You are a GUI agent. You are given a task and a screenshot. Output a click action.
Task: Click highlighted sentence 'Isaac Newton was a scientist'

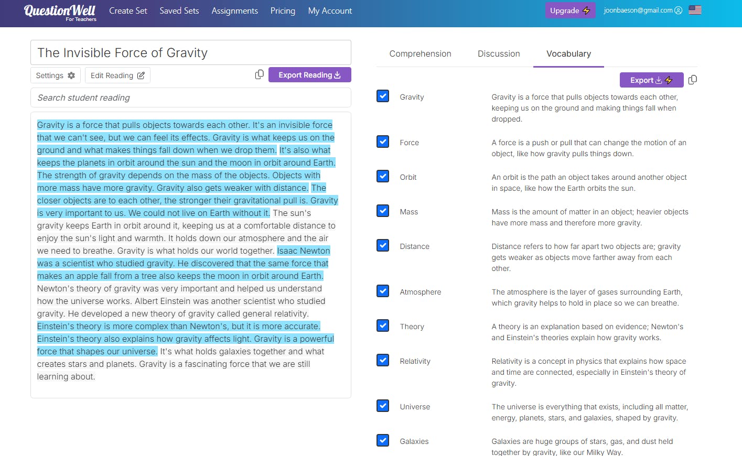(x=184, y=263)
